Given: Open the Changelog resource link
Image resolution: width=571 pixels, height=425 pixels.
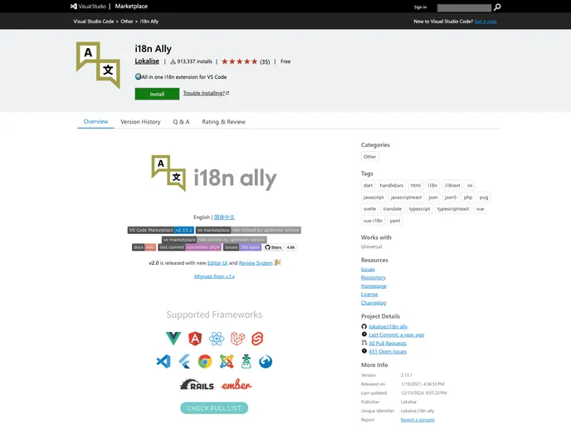Looking at the screenshot, I should (x=373, y=303).
